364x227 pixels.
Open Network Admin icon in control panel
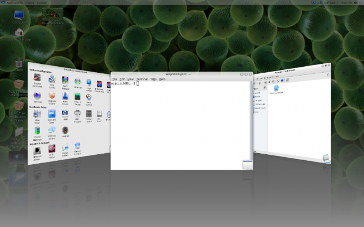click(37, 153)
